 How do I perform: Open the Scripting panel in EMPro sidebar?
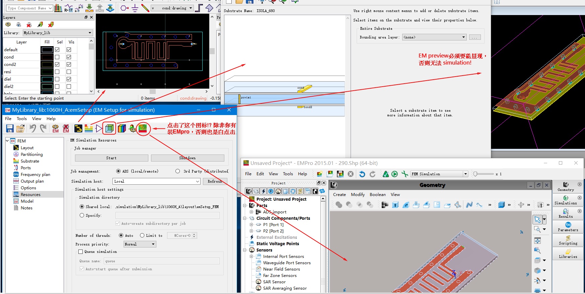pos(568,240)
